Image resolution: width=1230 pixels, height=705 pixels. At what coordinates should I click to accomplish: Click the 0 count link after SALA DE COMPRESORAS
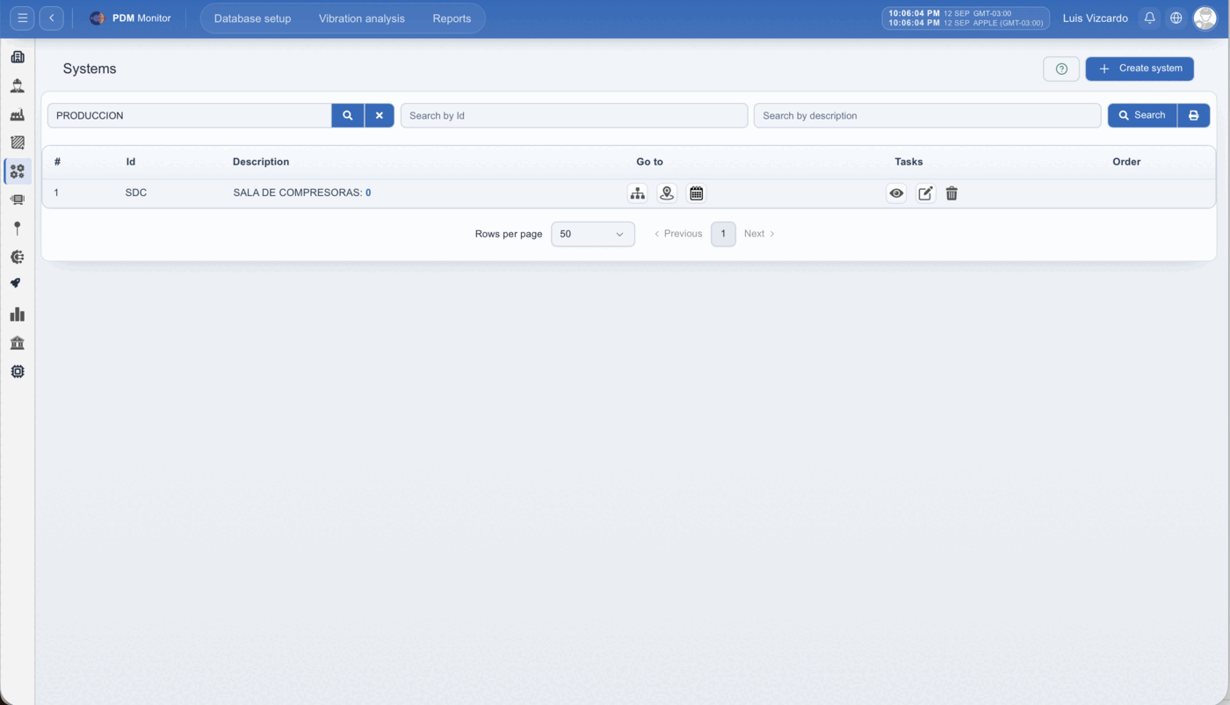point(368,193)
